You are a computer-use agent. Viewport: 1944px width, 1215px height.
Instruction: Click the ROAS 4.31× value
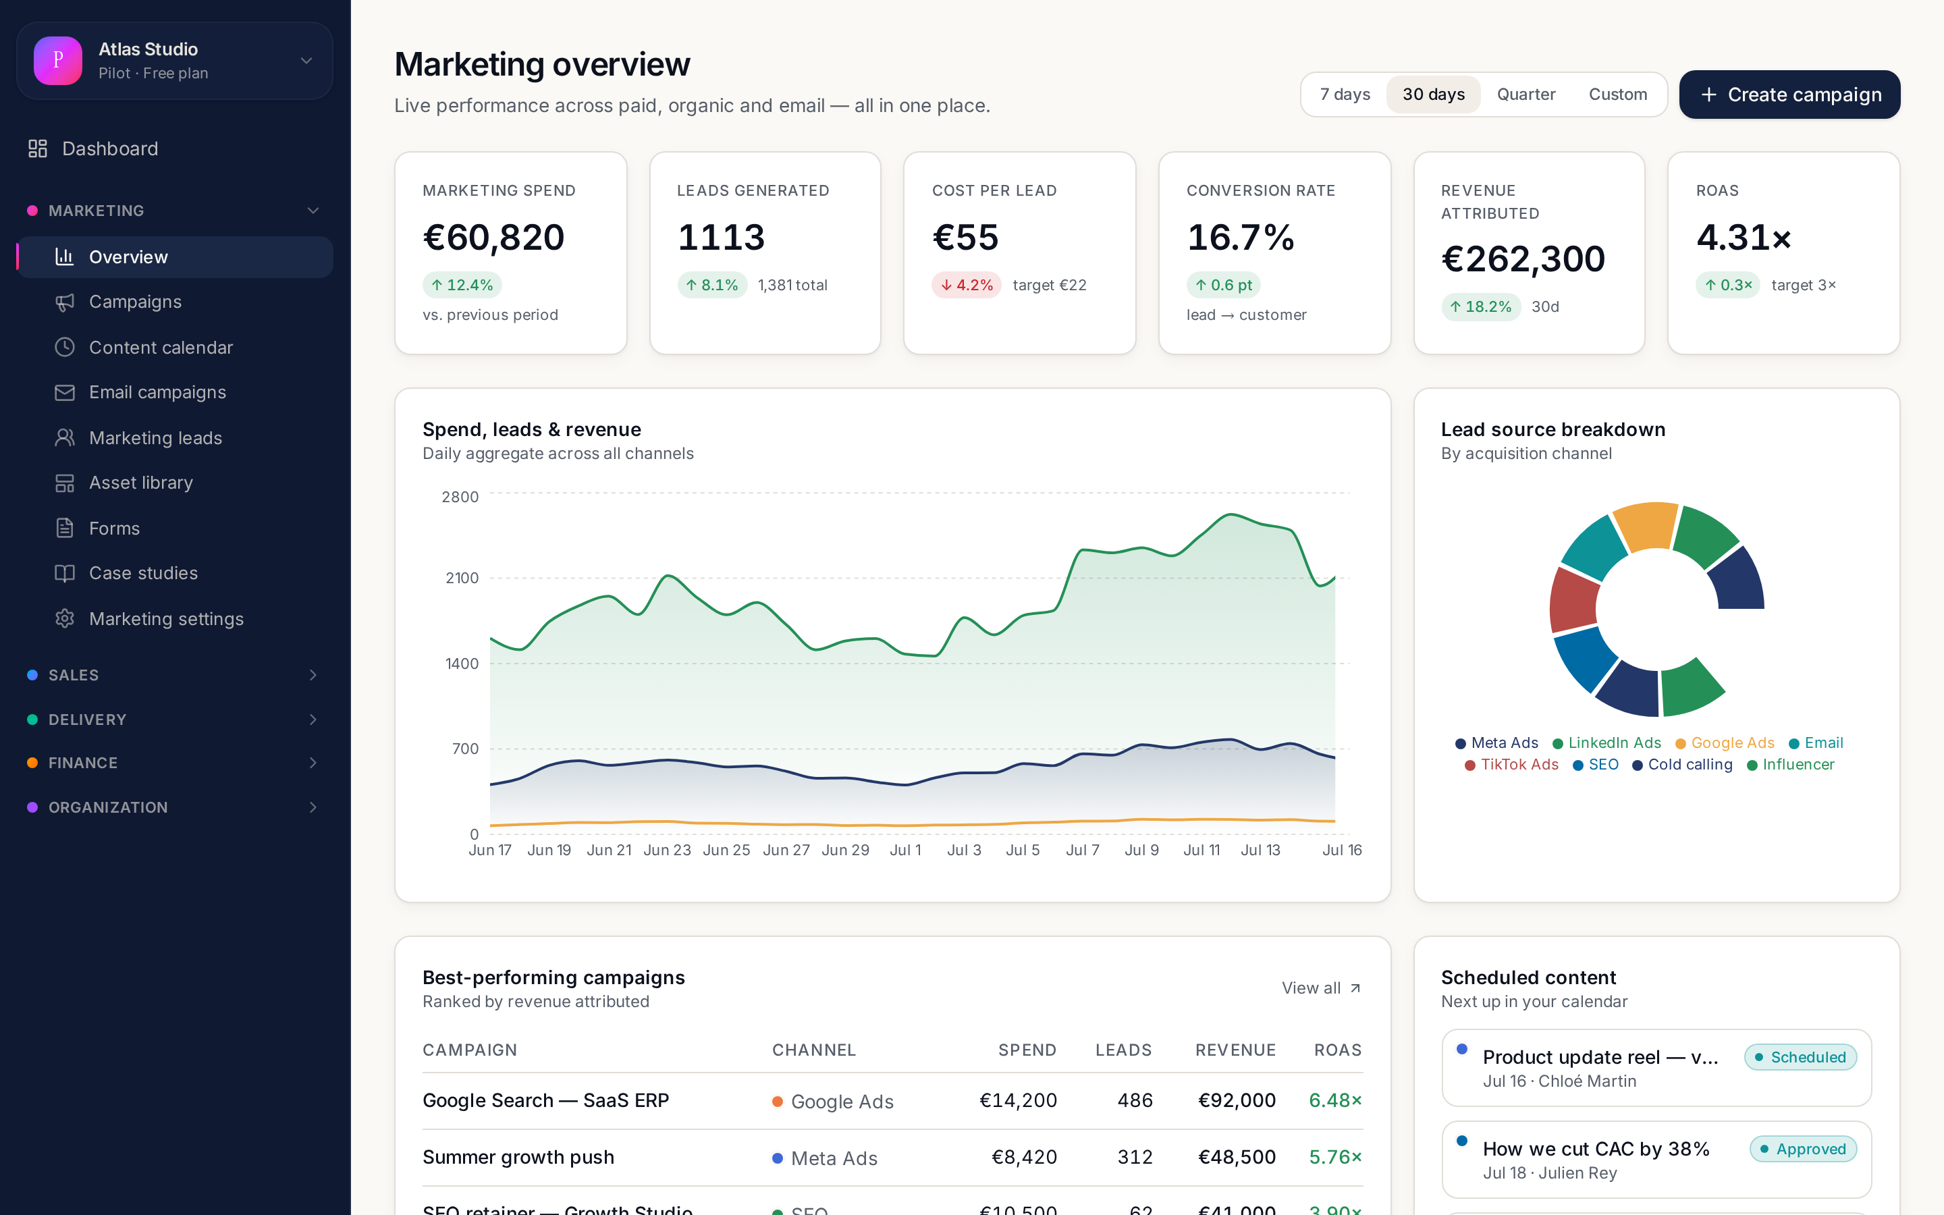[1744, 237]
